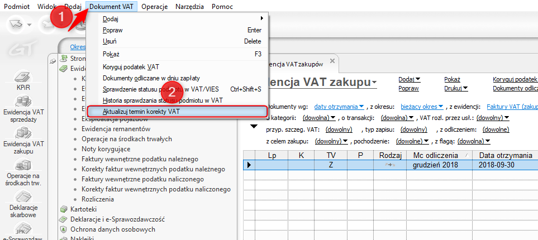
Task: Open Faktury wewnętrzne podatku należnego item
Action: point(140,159)
